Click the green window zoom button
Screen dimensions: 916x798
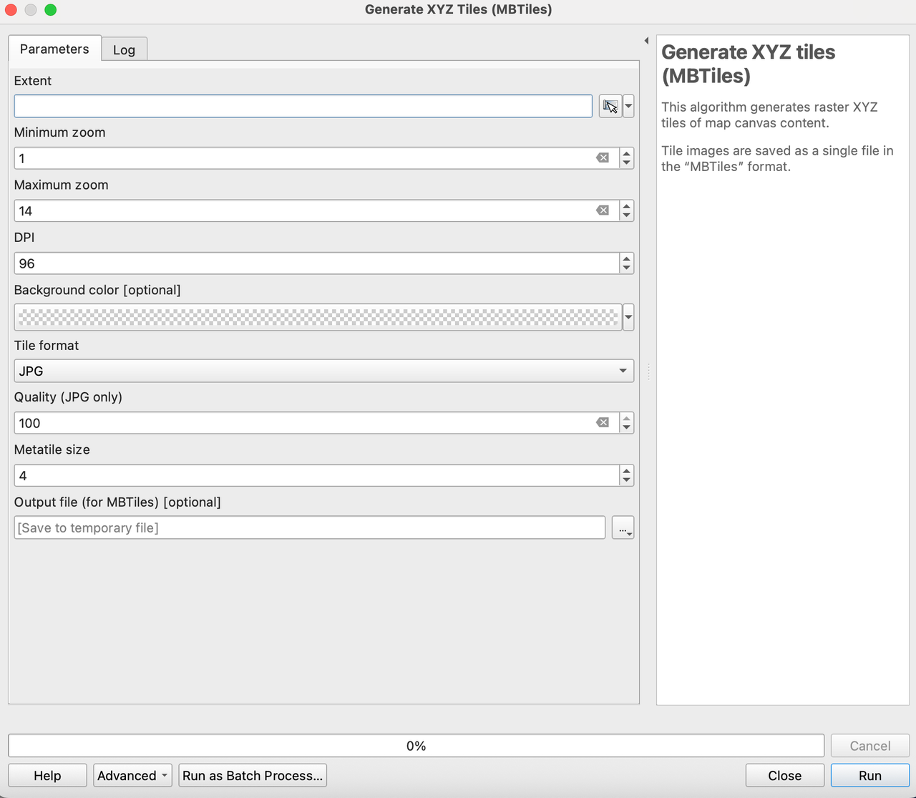click(x=50, y=9)
